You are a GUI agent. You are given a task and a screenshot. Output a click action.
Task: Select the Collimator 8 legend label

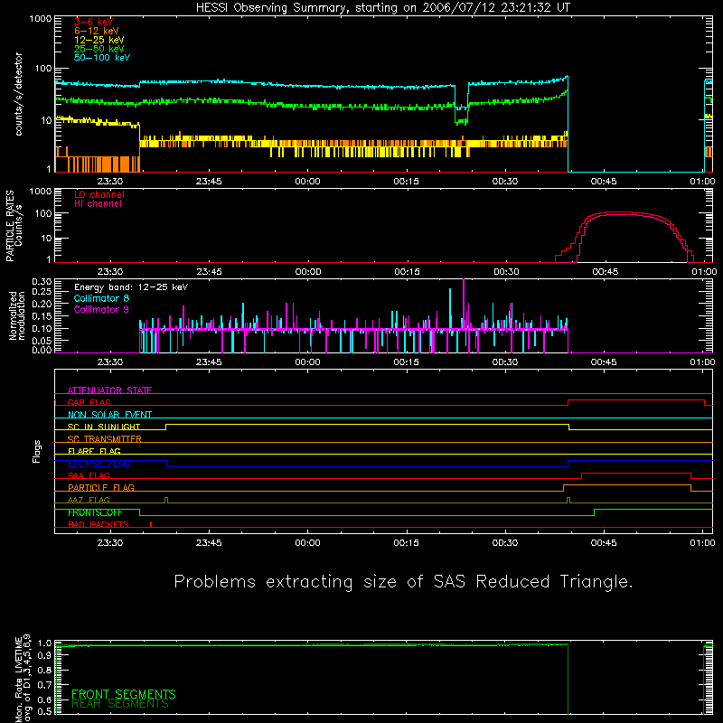(101, 298)
